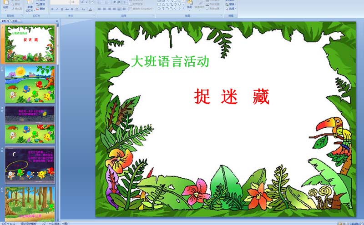Screen dimensions: 364x225
Task: Open the font name combo box
Action: coord(61,2)
